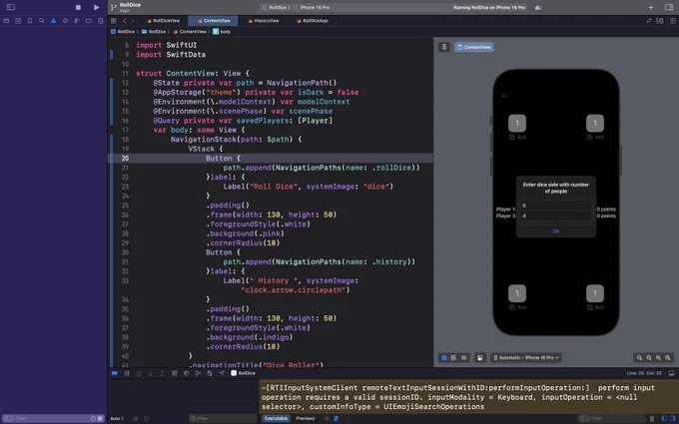679x424 pixels.
Task: Pause program execution in debug bar
Action: pyautogui.click(x=127, y=373)
